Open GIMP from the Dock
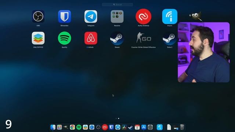 (66, 127)
